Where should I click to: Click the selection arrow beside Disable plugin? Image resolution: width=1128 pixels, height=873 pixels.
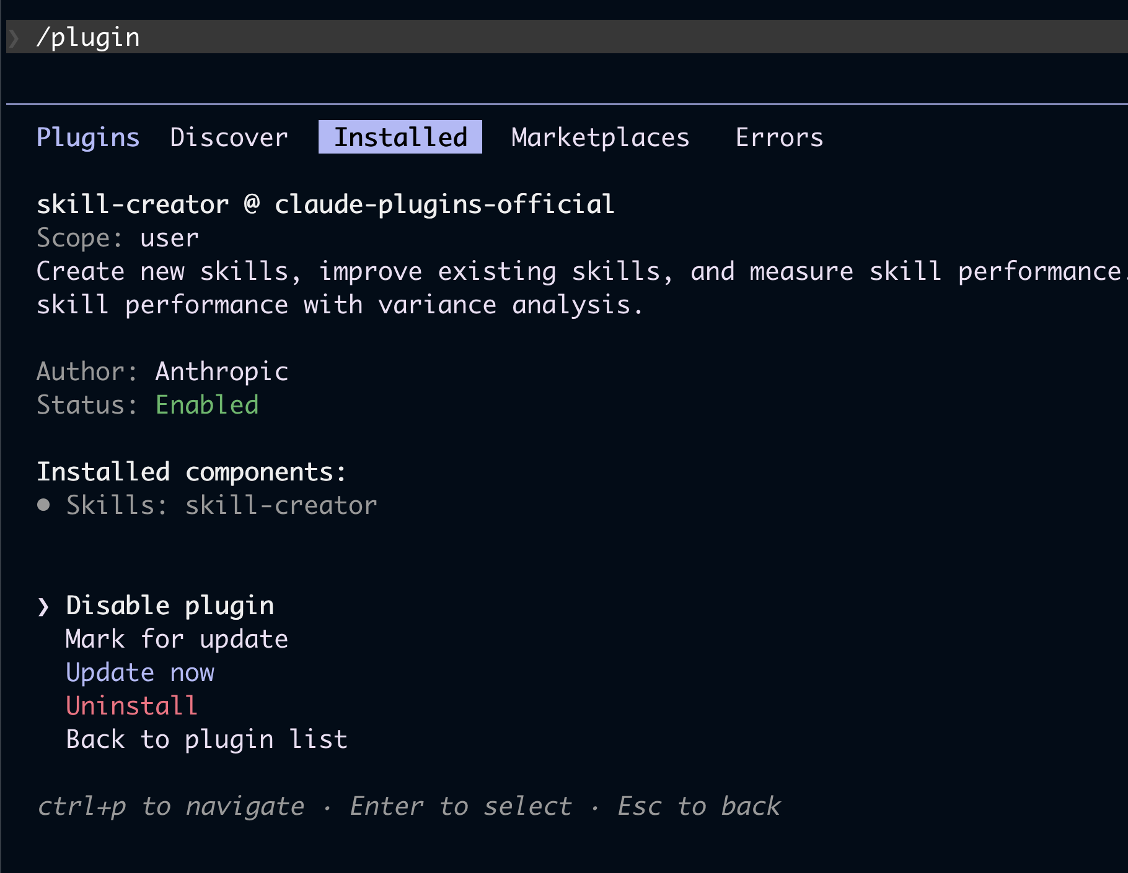coord(43,606)
